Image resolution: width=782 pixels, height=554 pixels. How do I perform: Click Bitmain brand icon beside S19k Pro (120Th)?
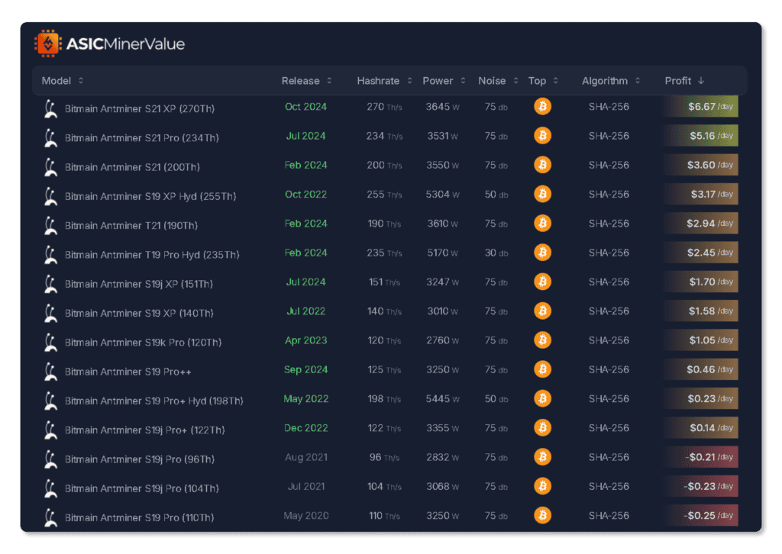click(x=50, y=343)
